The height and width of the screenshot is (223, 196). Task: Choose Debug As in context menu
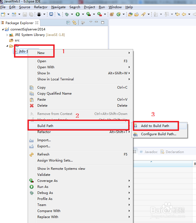80,193
